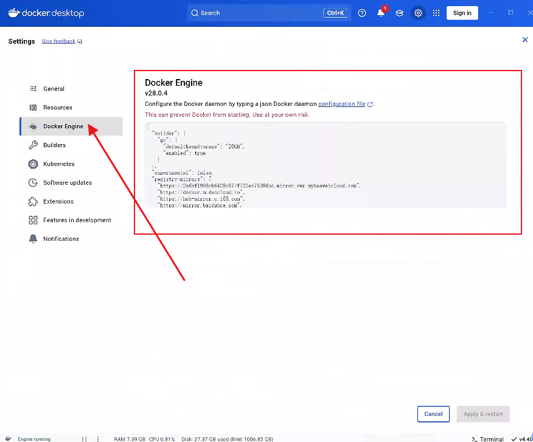Open Features in development tab
This screenshot has height=442, width=533.
(x=71, y=220)
